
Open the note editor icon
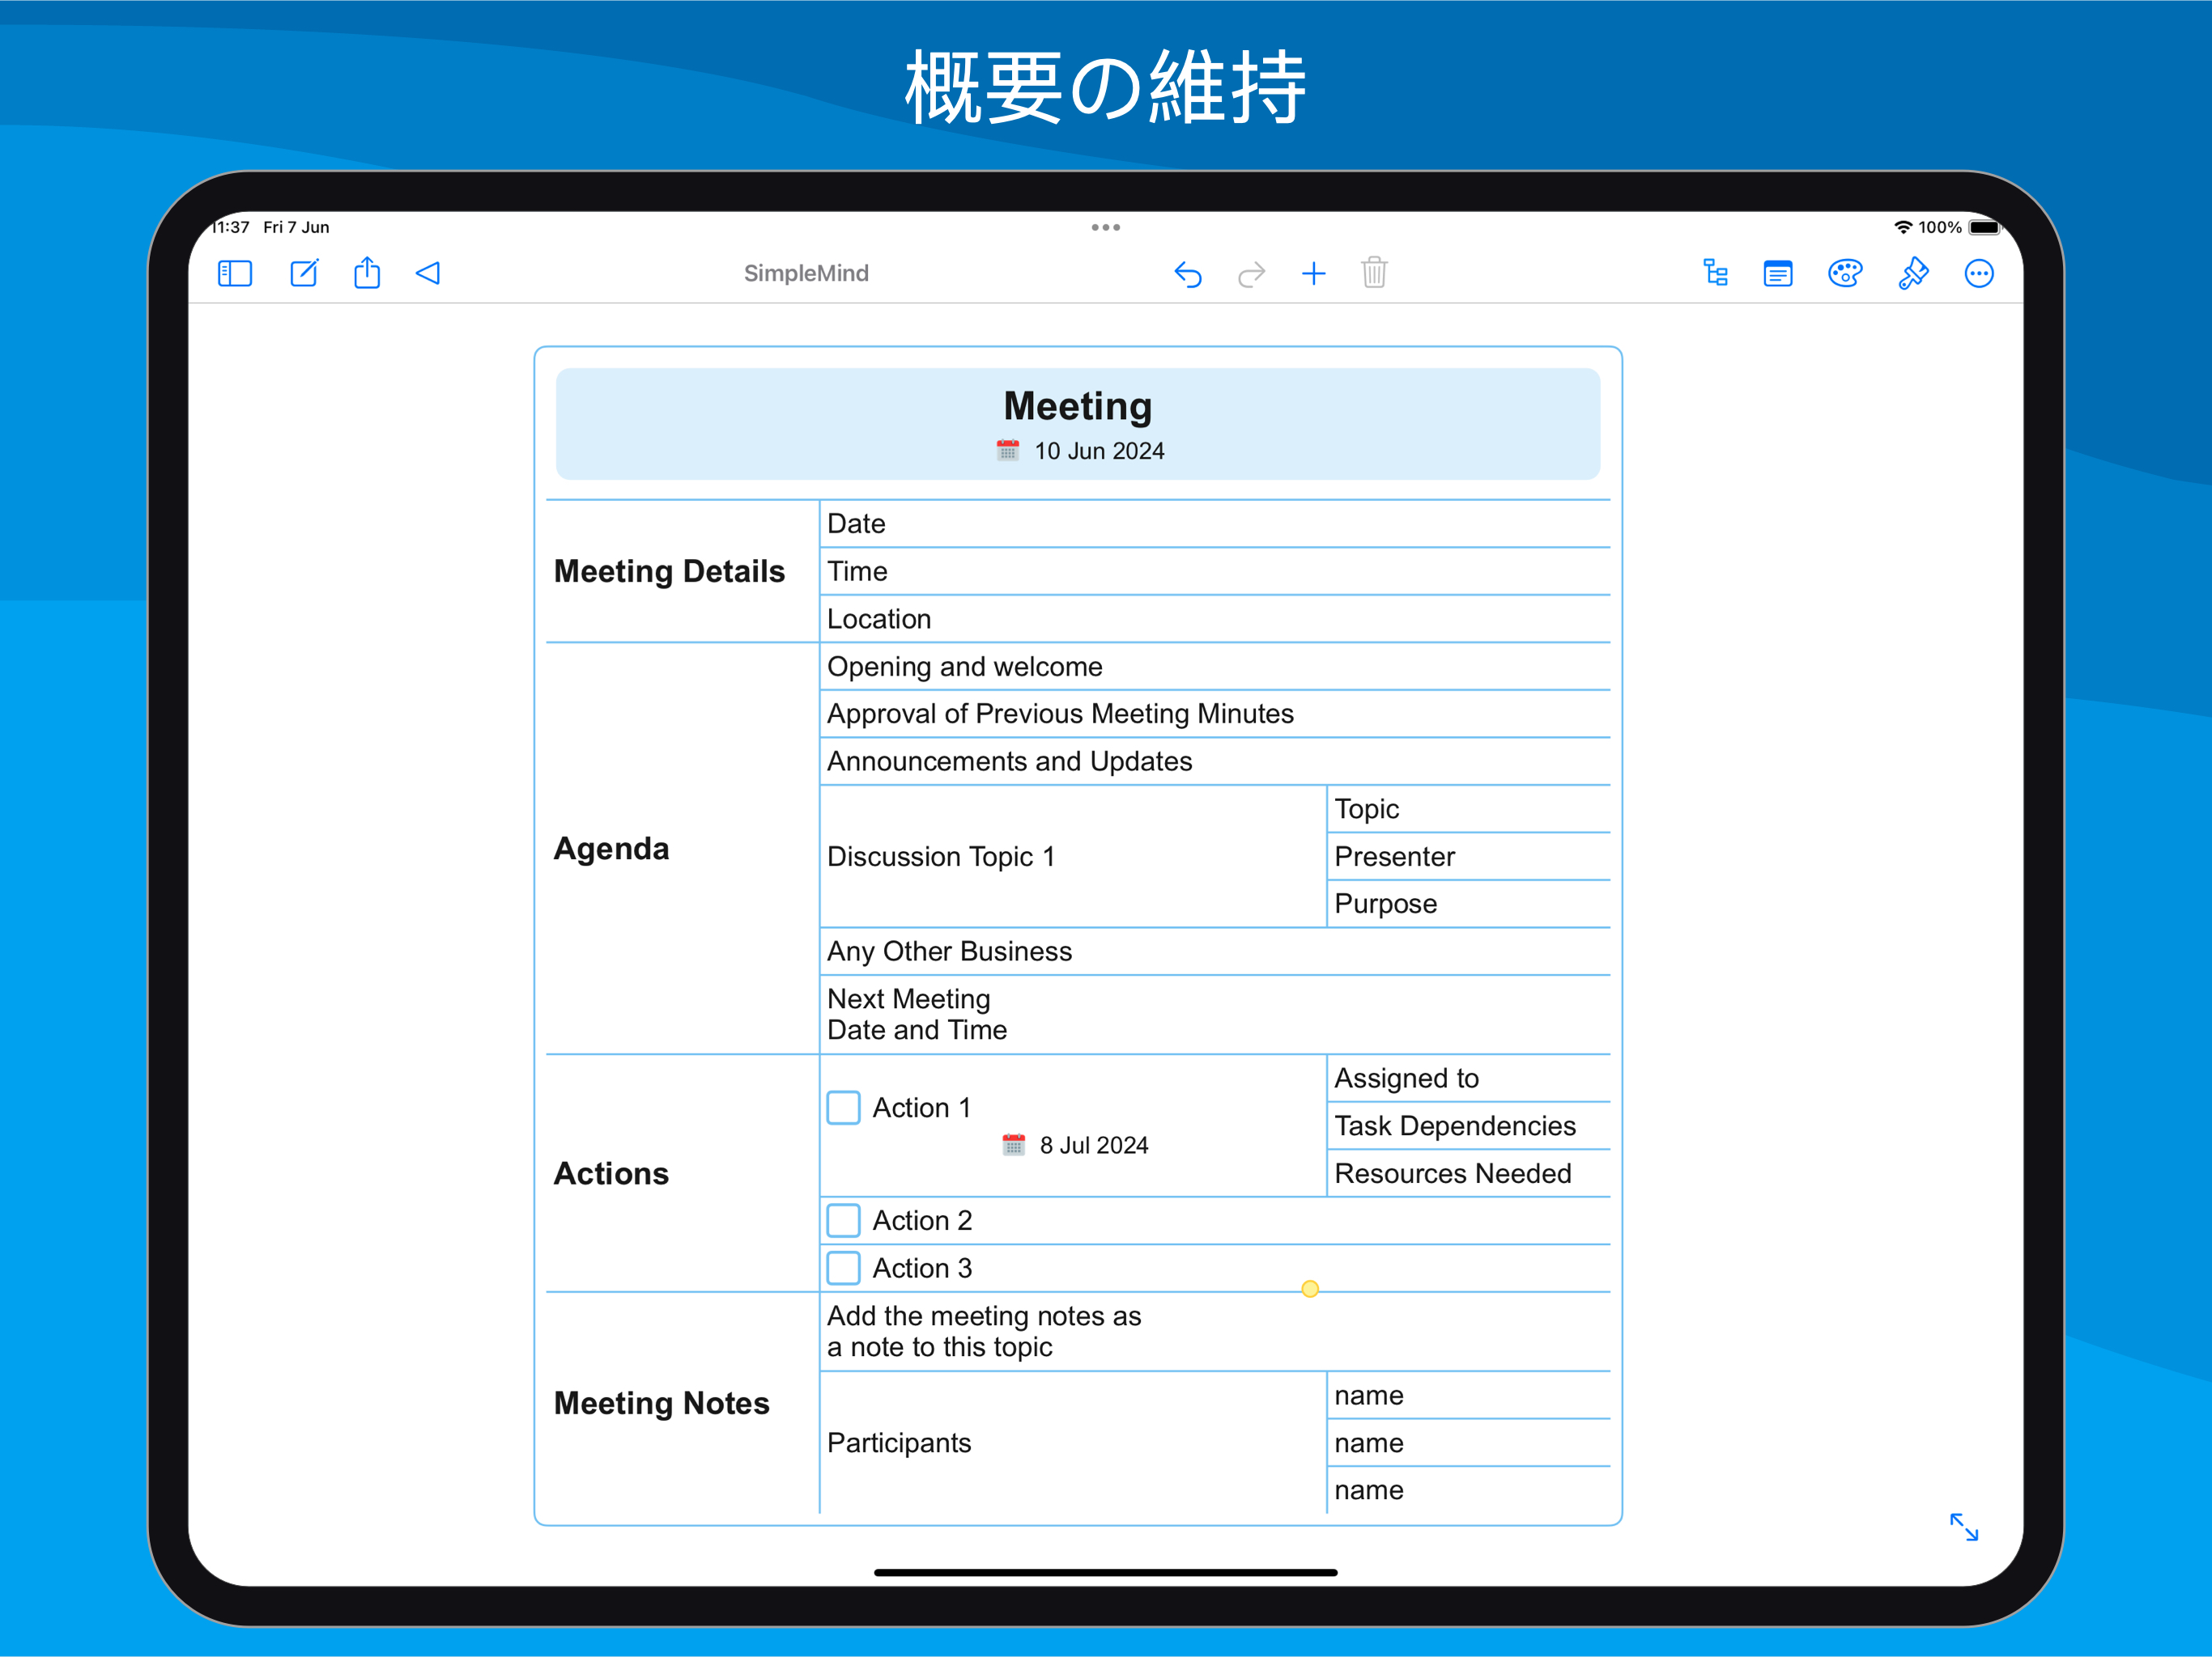pos(1777,273)
